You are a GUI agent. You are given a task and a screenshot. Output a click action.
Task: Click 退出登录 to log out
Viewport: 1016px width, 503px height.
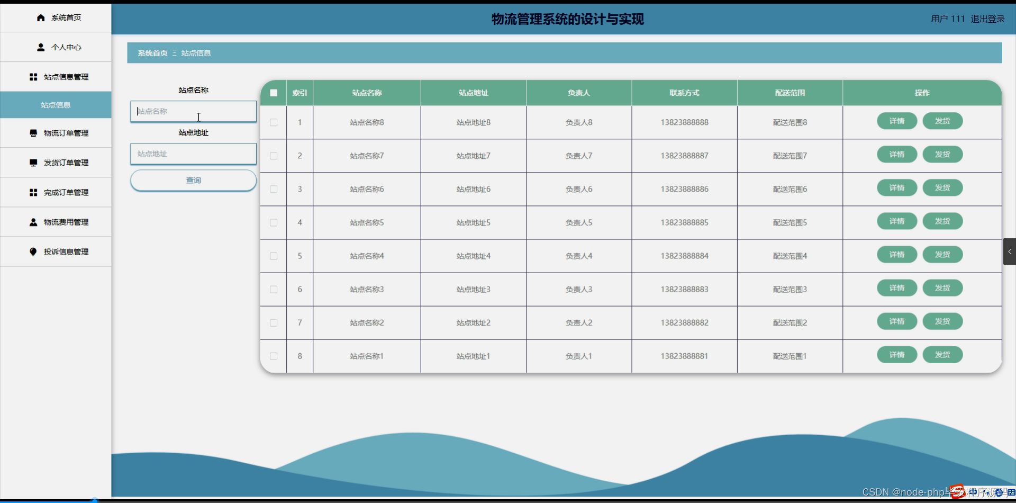click(x=987, y=19)
